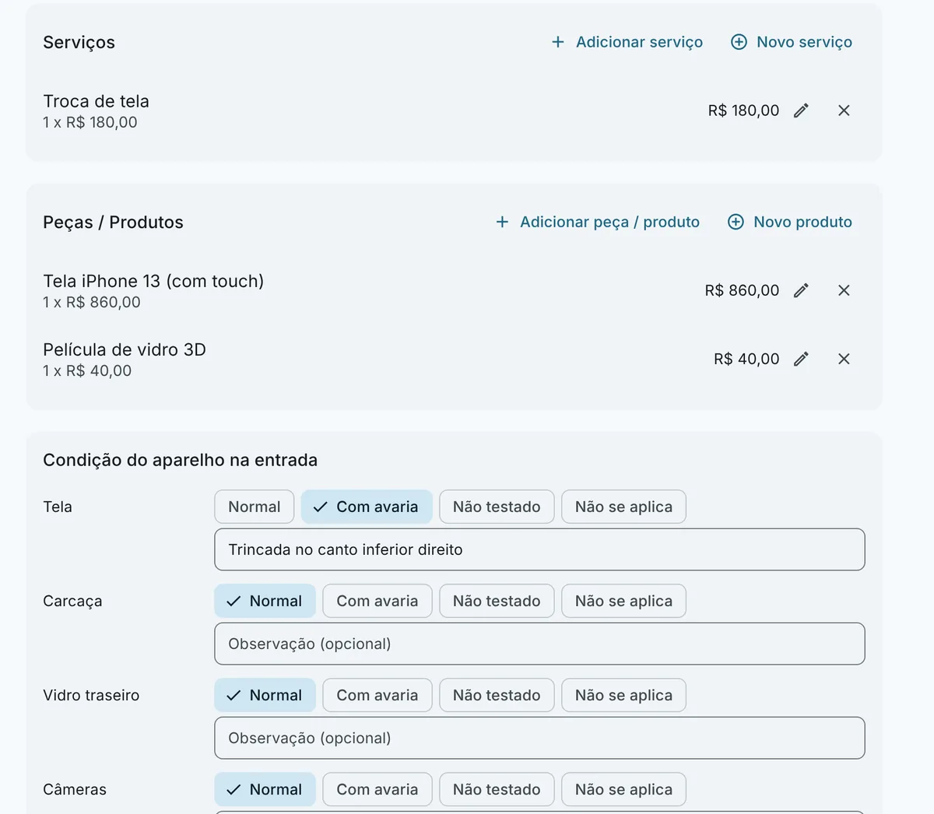
Task: Edit the Película de vidro 3D item
Action: 801,359
